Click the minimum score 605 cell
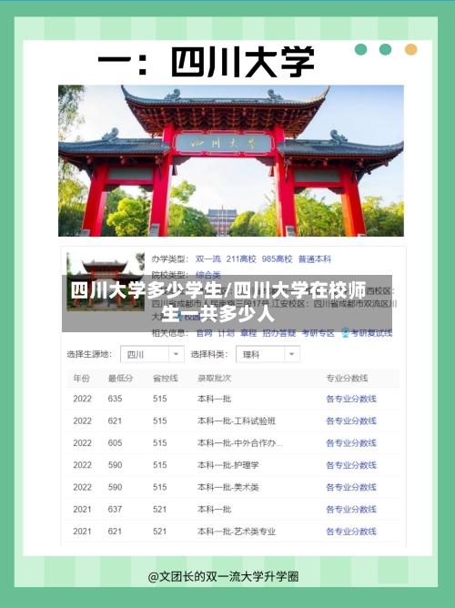The height and width of the screenshot is (608, 455). (x=115, y=443)
